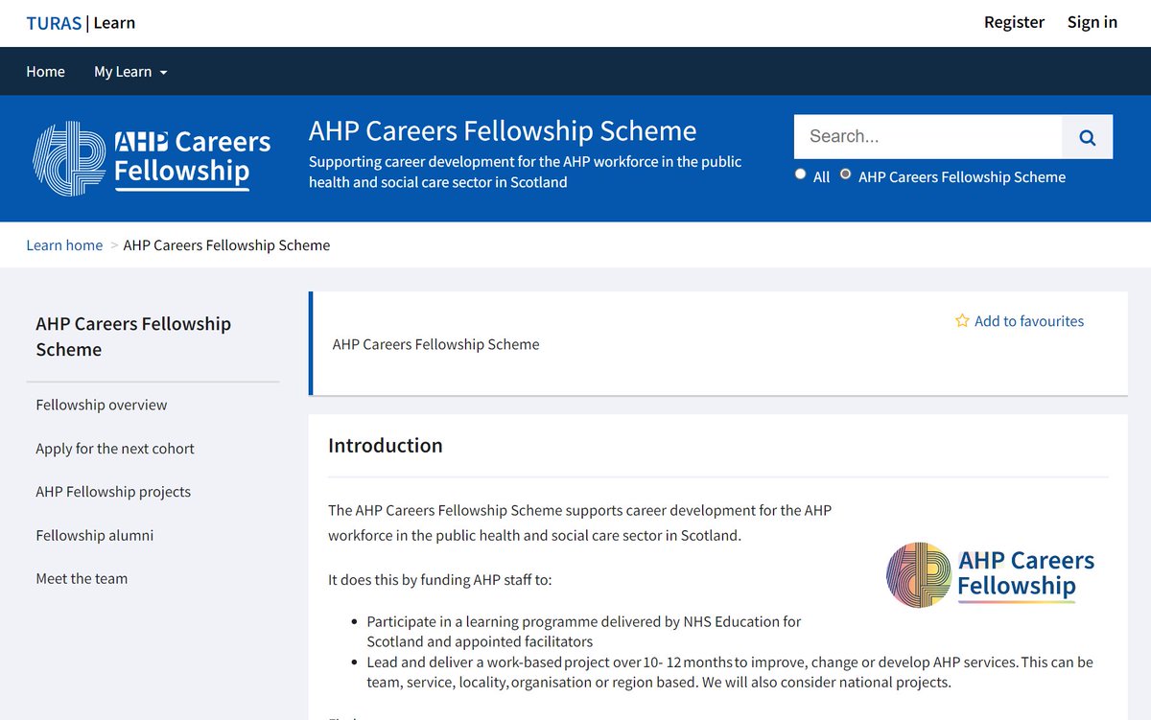Select AHP Careers Fellowship Scheme radio option
Viewport: 1151px width, 720px height.
pyautogui.click(x=845, y=174)
